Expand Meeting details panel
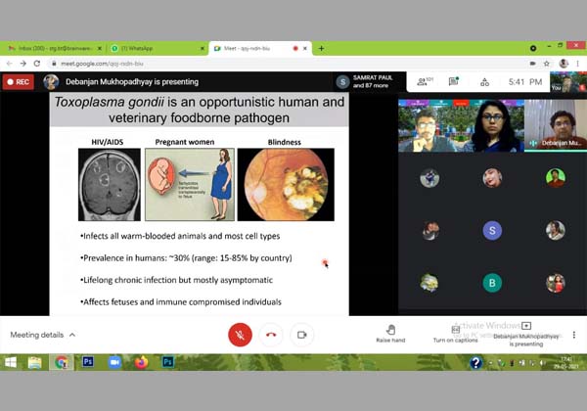587x411 pixels. tap(43, 335)
